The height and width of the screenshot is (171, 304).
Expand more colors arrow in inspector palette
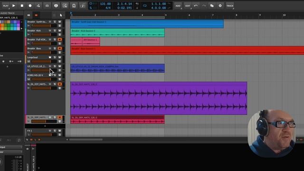tap(21, 28)
